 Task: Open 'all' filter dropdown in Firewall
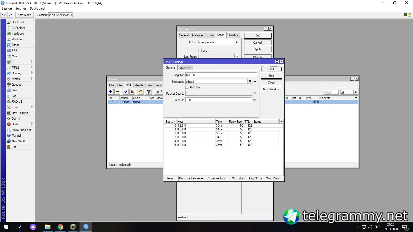pyautogui.click(x=355, y=92)
